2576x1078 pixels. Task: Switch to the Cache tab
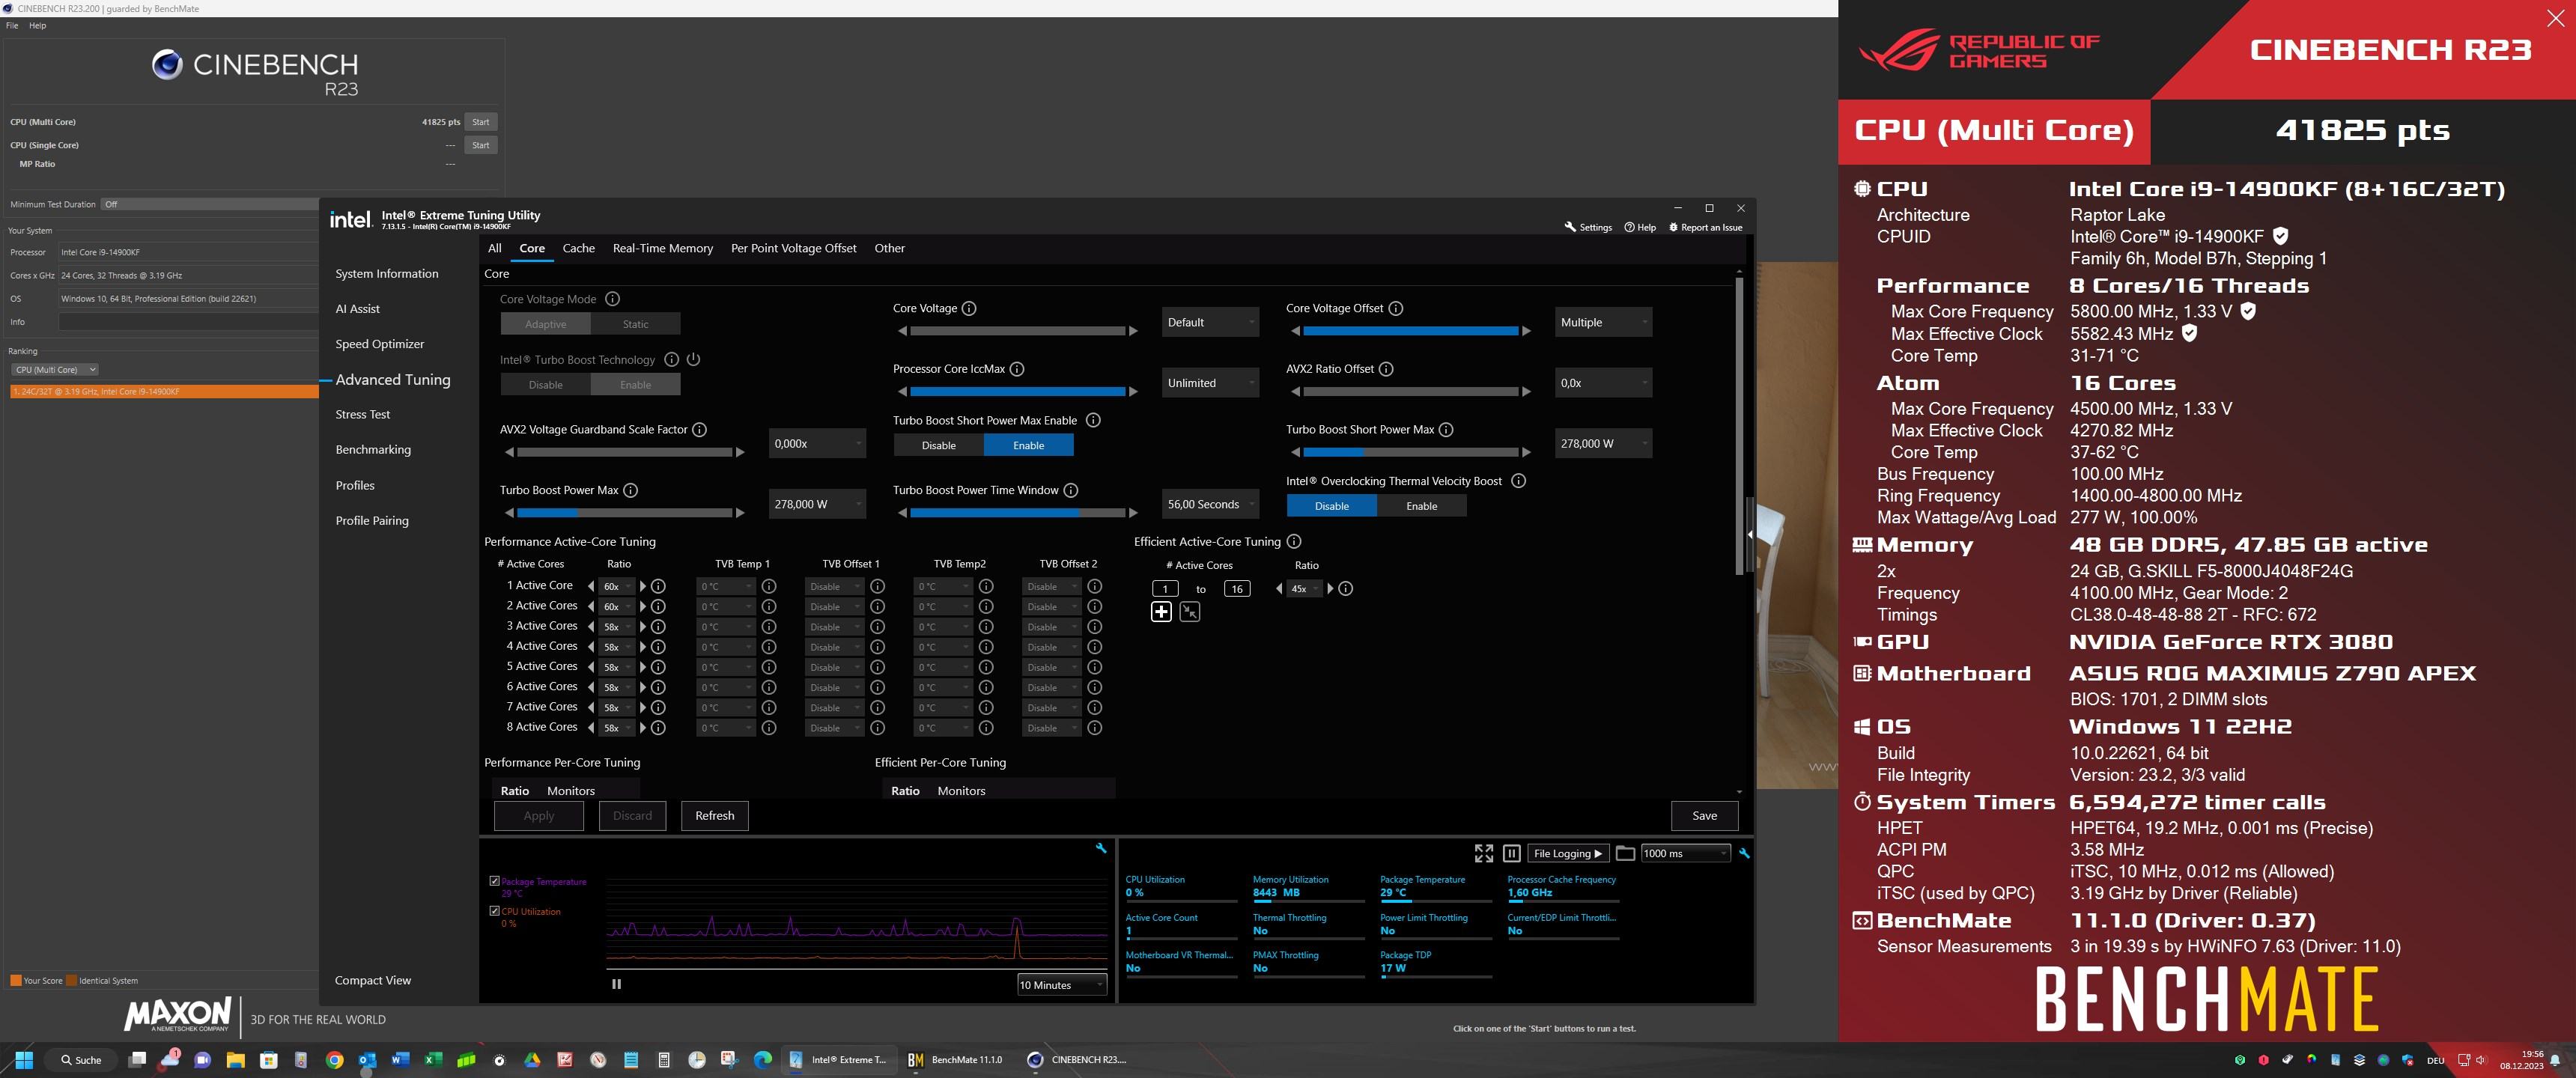pyautogui.click(x=578, y=248)
